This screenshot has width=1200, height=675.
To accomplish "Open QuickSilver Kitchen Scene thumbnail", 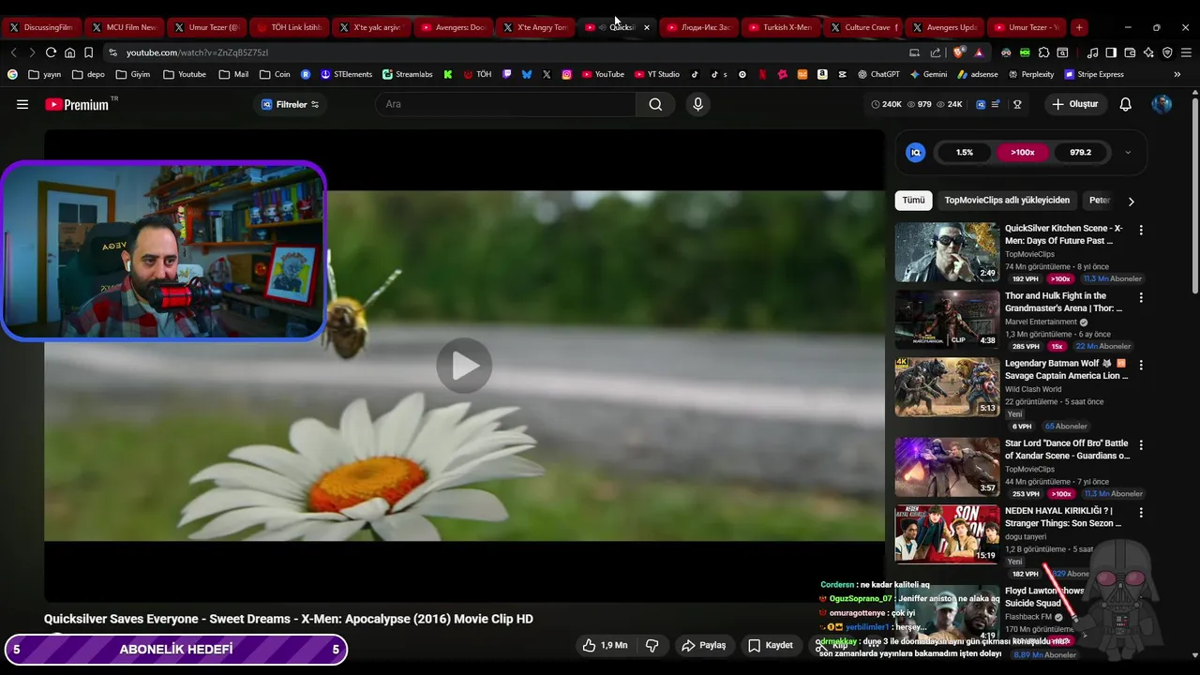I will [947, 251].
